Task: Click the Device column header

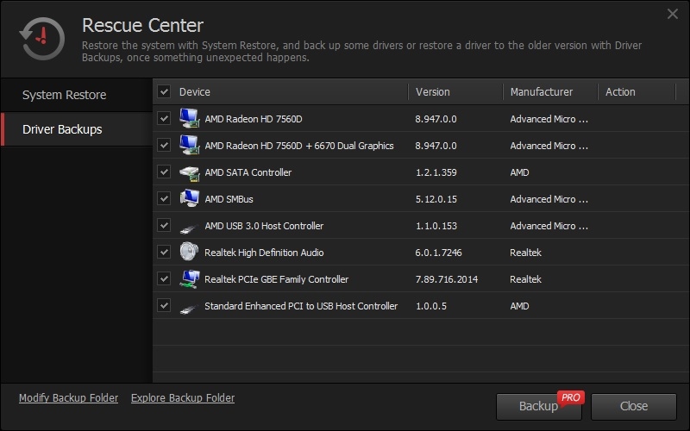Action: [x=195, y=92]
